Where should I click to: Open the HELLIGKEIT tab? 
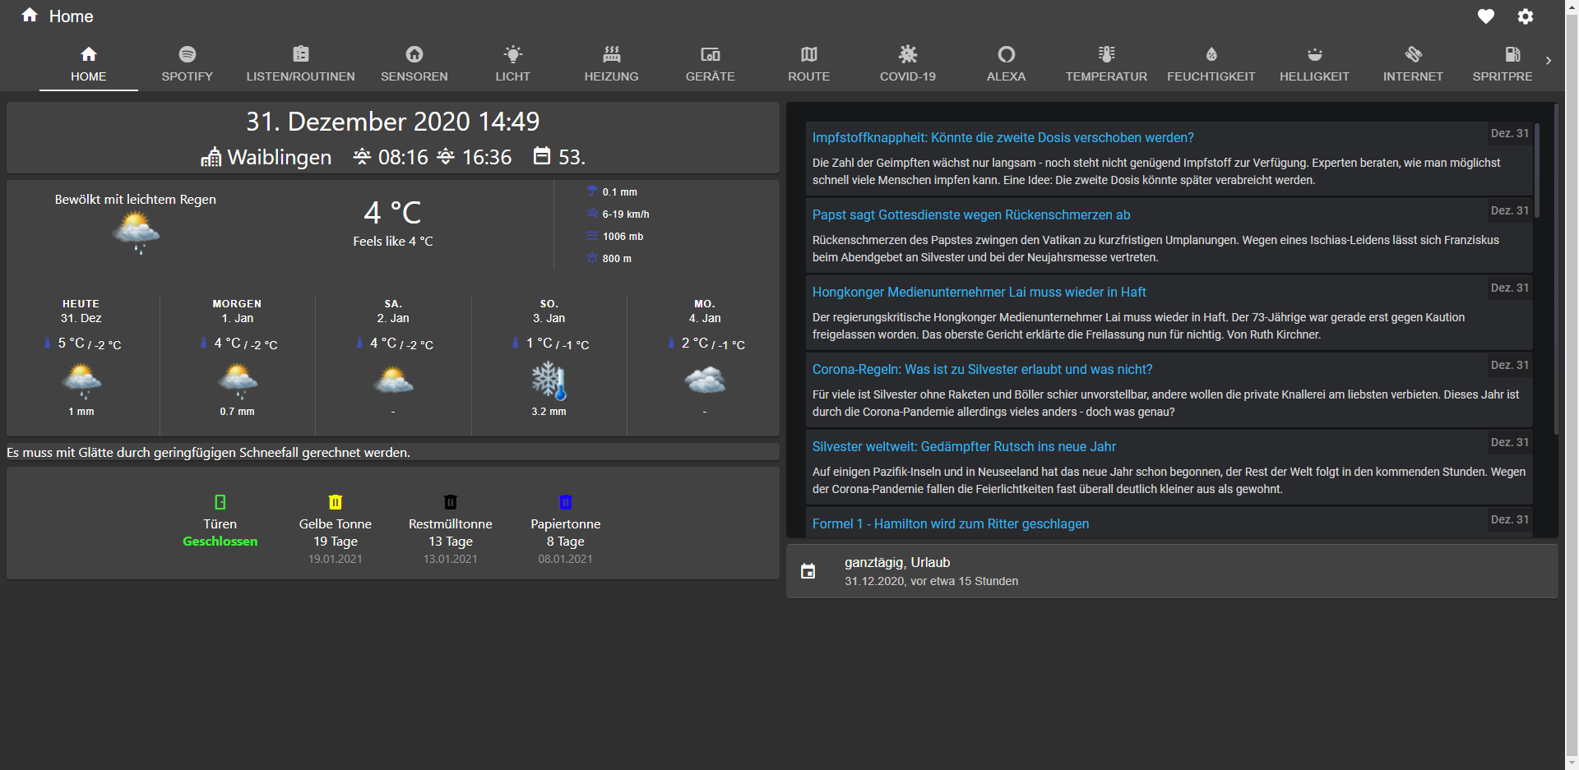tap(1314, 64)
